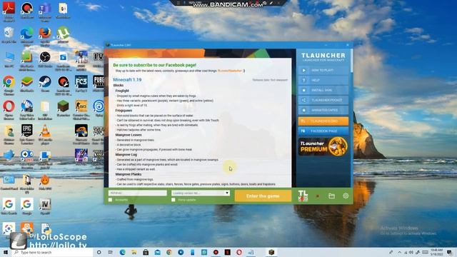Screen dimensions: 457x257
Task: Open Mozilla Firefox desktop icon
Action: [45, 36]
